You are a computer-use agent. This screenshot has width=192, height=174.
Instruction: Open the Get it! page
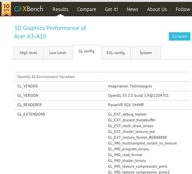[x=111, y=9]
